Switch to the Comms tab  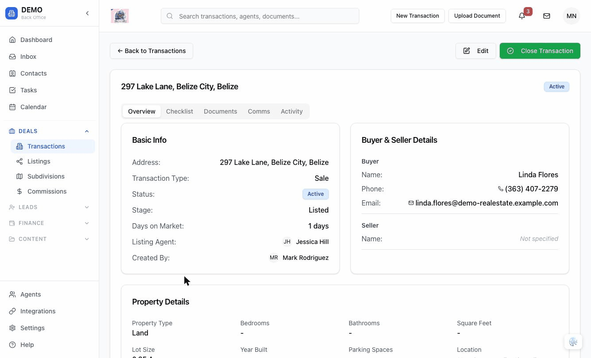coord(259,111)
